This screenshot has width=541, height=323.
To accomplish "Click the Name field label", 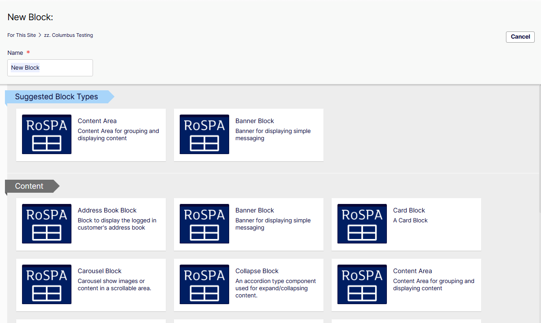I will [15, 53].
